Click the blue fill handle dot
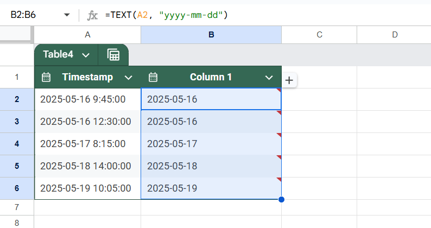The width and height of the screenshot is (431, 228). [x=281, y=199]
